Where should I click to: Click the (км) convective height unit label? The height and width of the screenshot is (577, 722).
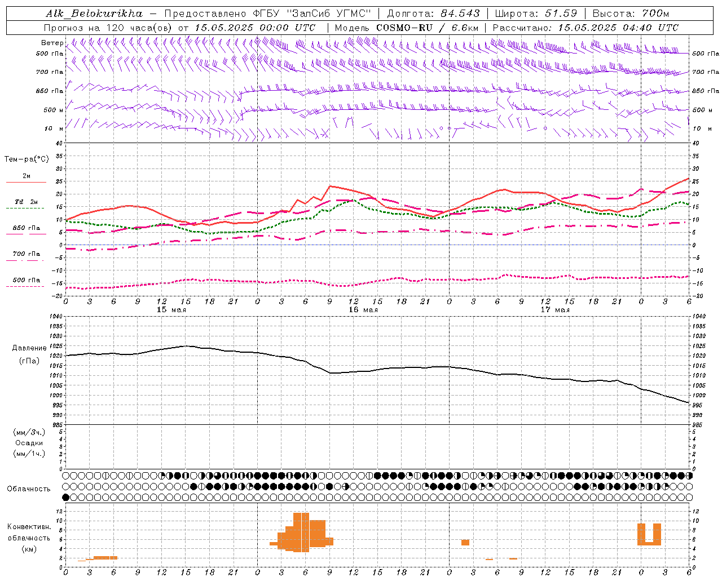pos(29,549)
